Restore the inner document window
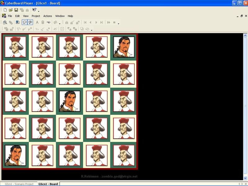Screen dimensions: 248x186 click(241, 16)
